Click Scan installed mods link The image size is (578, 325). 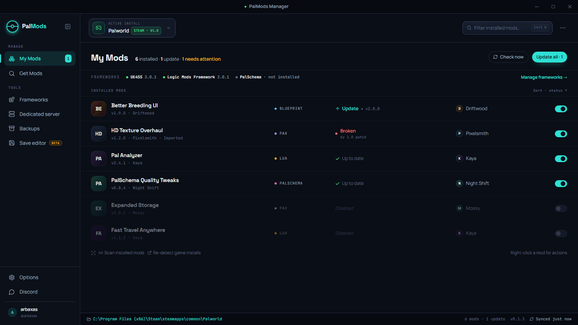pos(121,253)
